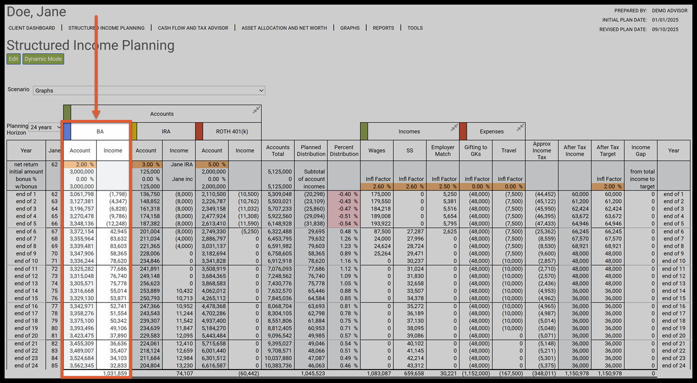Open the Planning Horizon 24 years dropdown

(45, 127)
